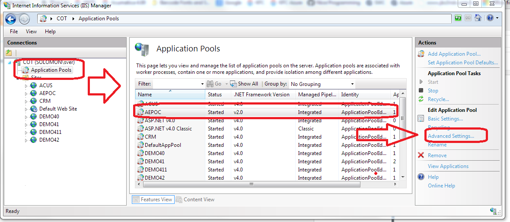Click the Identity column header
This screenshot has height=222, width=510.
pyautogui.click(x=364, y=95)
